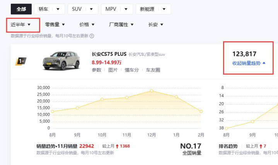
Task: Open the 零售量 filter dropdown
Action: [x=55, y=25]
